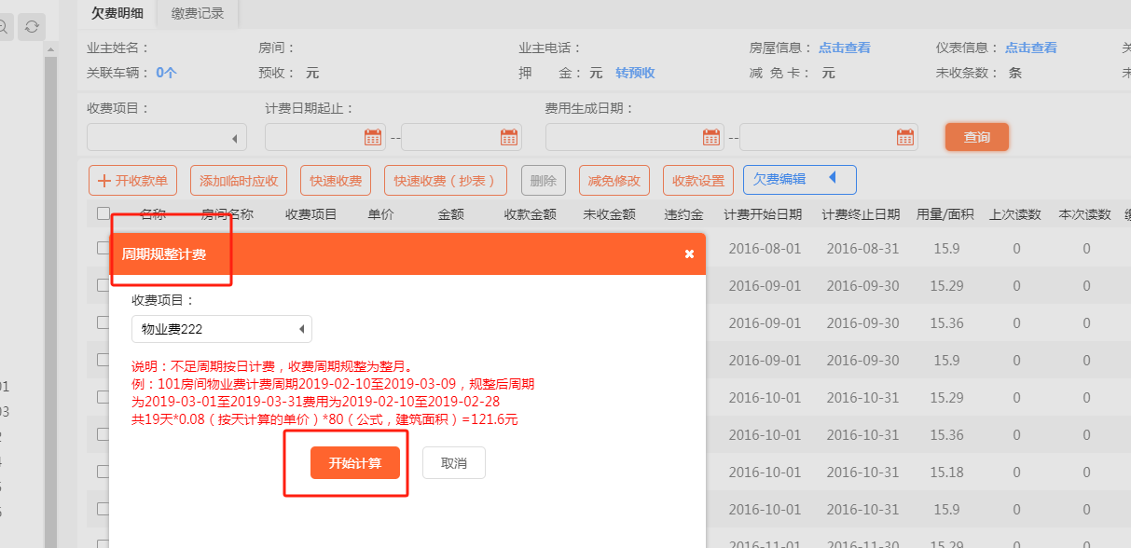The width and height of the screenshot is (1131, 548).
Task: Close the 周期规整计费 dialog
Action: [689, 253]
